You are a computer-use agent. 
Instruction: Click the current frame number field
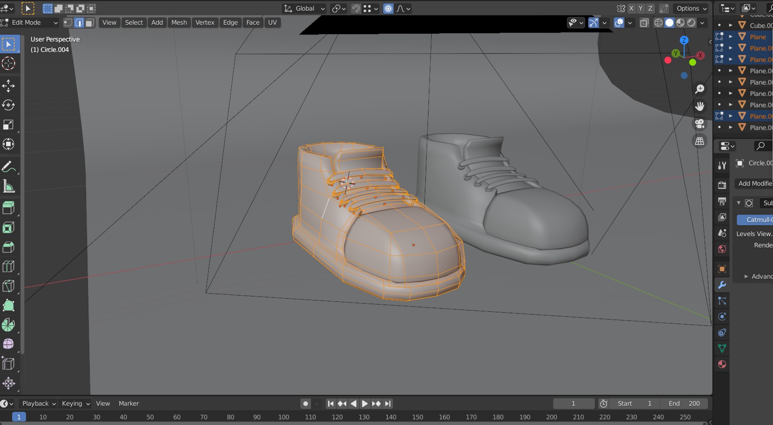(573, 403)
